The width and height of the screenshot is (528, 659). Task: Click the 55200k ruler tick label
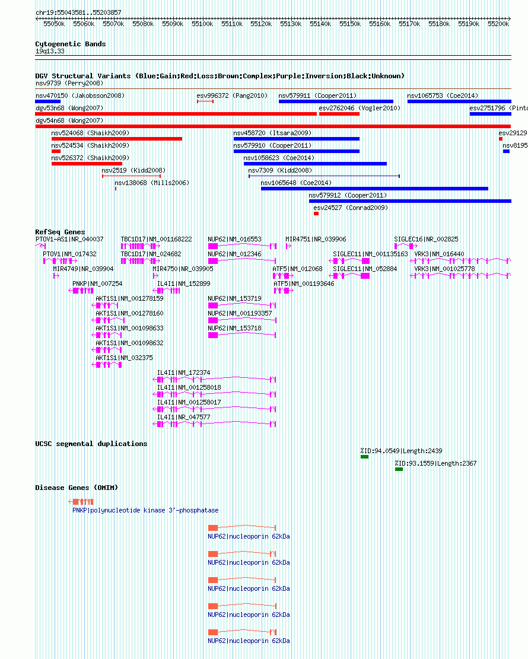pos(498,24)
